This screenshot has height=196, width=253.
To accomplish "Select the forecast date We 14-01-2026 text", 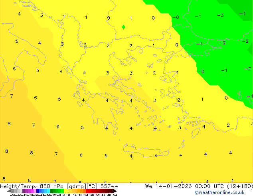I will 168,186.
